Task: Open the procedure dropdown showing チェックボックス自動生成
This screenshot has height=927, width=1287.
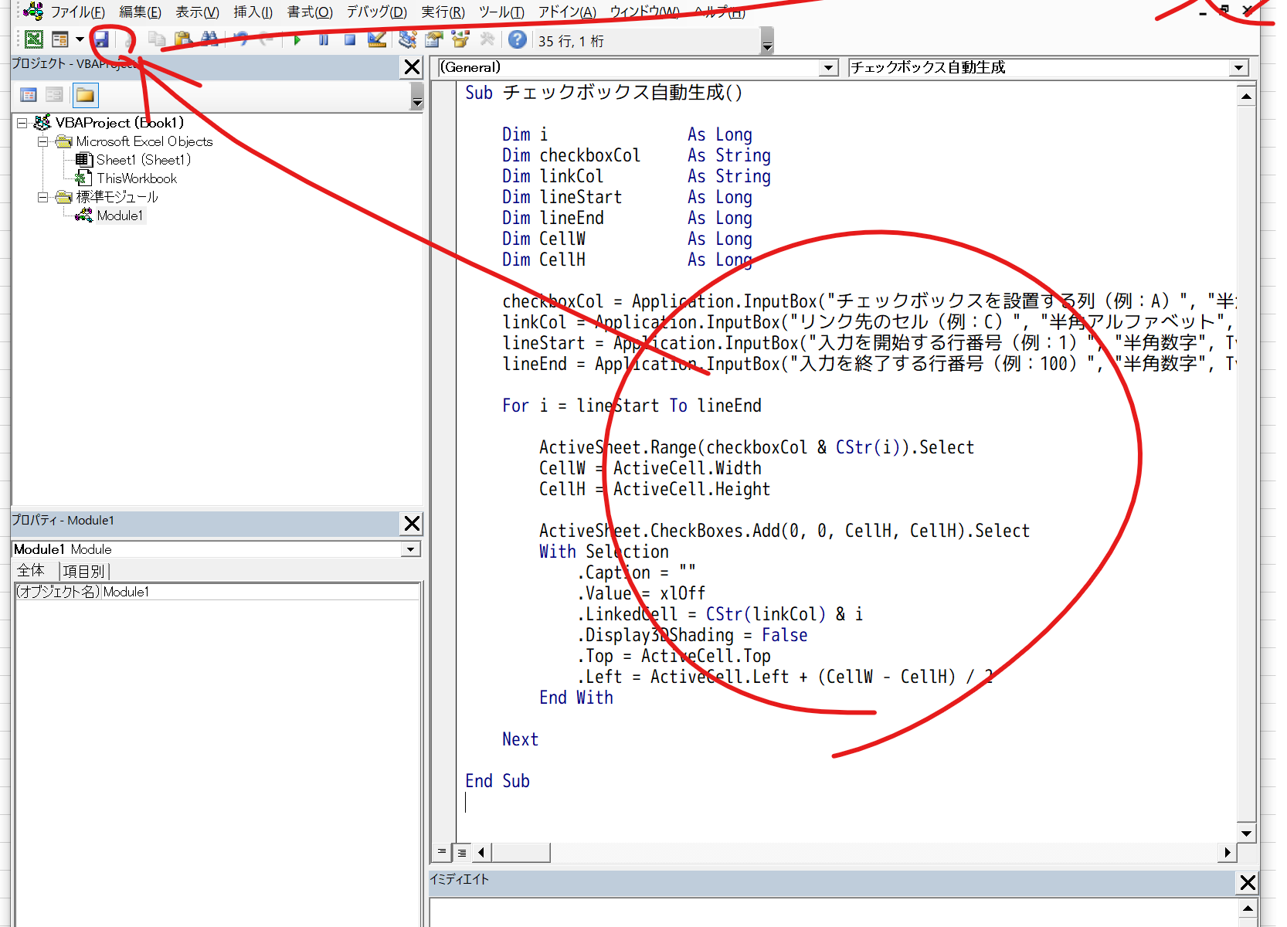Action: click(x=1239, y=68)
